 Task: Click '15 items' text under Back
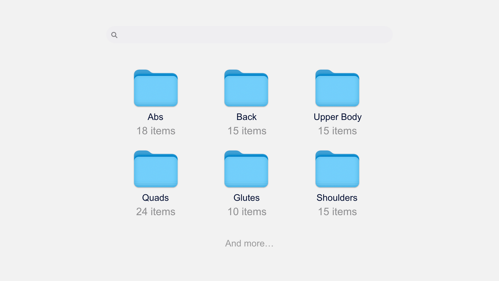(247, 131)
